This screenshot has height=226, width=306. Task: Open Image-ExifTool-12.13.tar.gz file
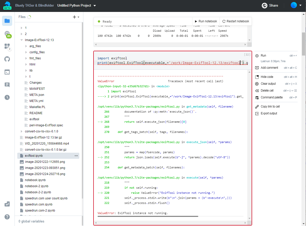tap(43, 137)
